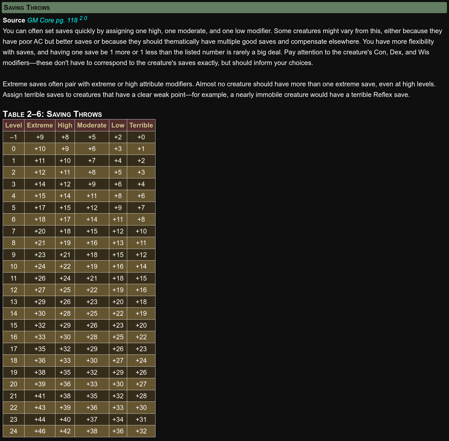
Task: Click the 2.0 version superscript link
Action: pos(83,18)
